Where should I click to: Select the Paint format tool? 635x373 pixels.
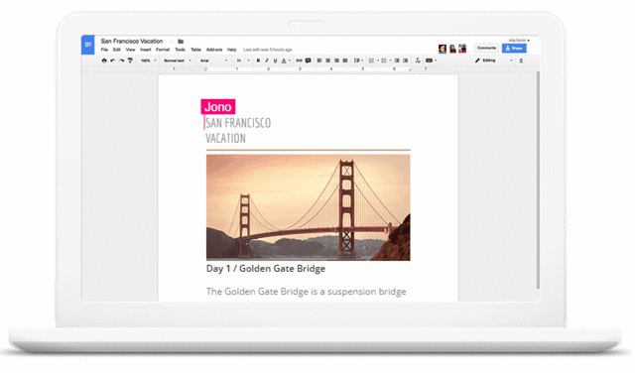130,61
